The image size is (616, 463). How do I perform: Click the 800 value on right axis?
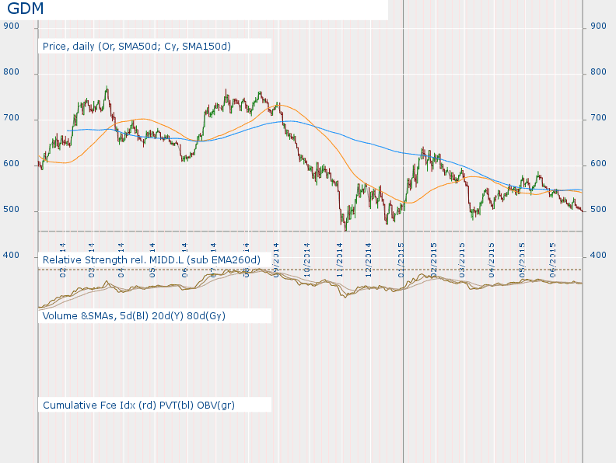pos(598,72)
